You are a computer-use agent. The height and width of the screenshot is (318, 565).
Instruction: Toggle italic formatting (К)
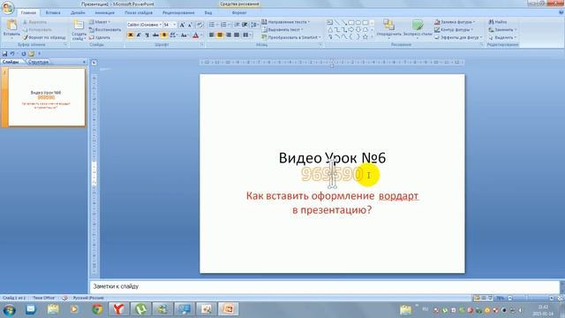click(139, 35)
